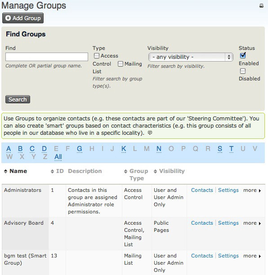This screenshot has width=268, height=275.
Task: Sort by Name using the sort arrows
Action: (5, 171)
